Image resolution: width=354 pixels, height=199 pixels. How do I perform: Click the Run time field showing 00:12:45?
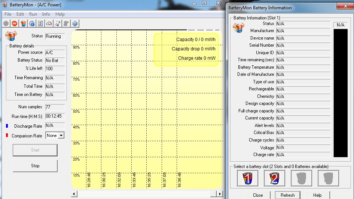[55, 116]
